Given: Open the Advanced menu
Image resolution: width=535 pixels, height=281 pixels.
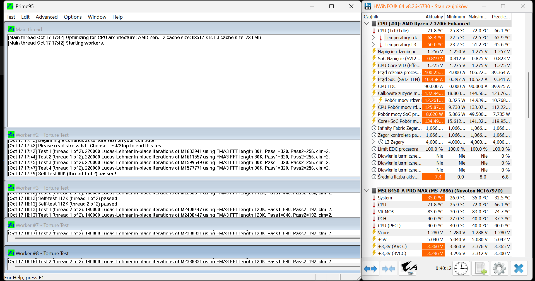Looking at the screenshot, I should (x=47, y=17).
